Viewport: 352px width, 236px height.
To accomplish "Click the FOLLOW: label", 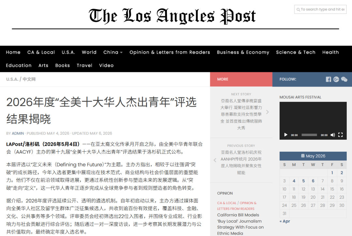I will 288,79.
